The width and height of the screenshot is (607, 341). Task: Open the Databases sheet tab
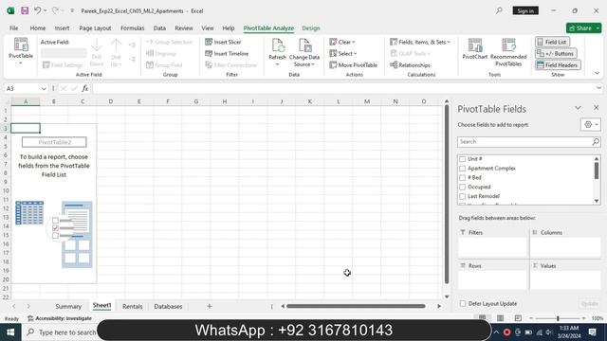point(168,306)
